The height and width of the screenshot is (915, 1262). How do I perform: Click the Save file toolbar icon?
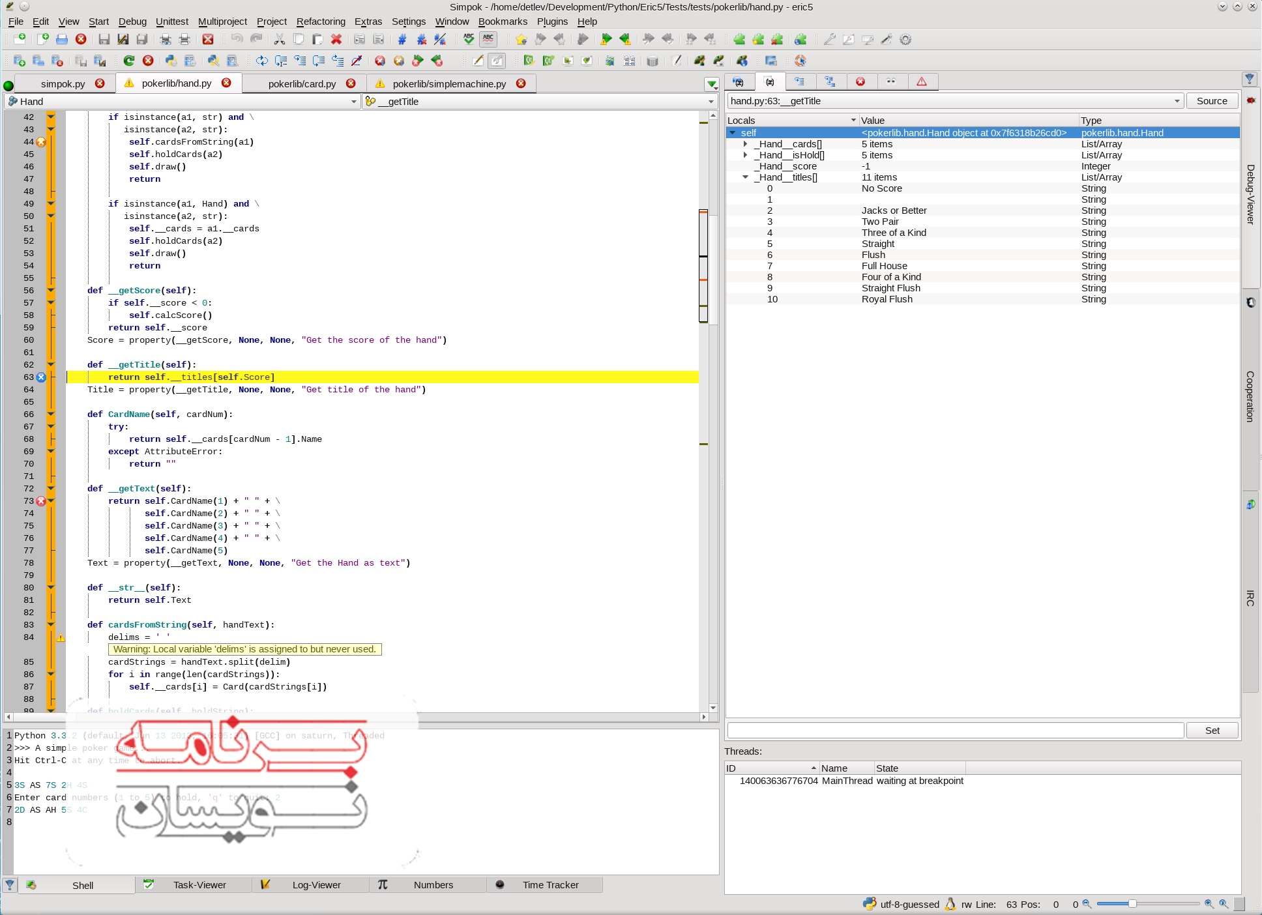pyautogui.click(x=104, y=40)
